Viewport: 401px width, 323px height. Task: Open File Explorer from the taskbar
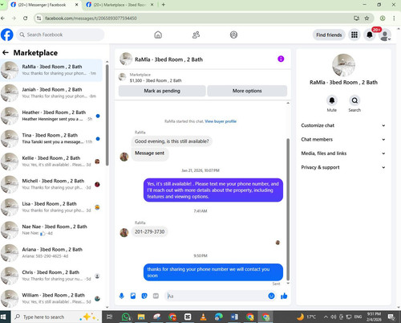tap(141, 317)
